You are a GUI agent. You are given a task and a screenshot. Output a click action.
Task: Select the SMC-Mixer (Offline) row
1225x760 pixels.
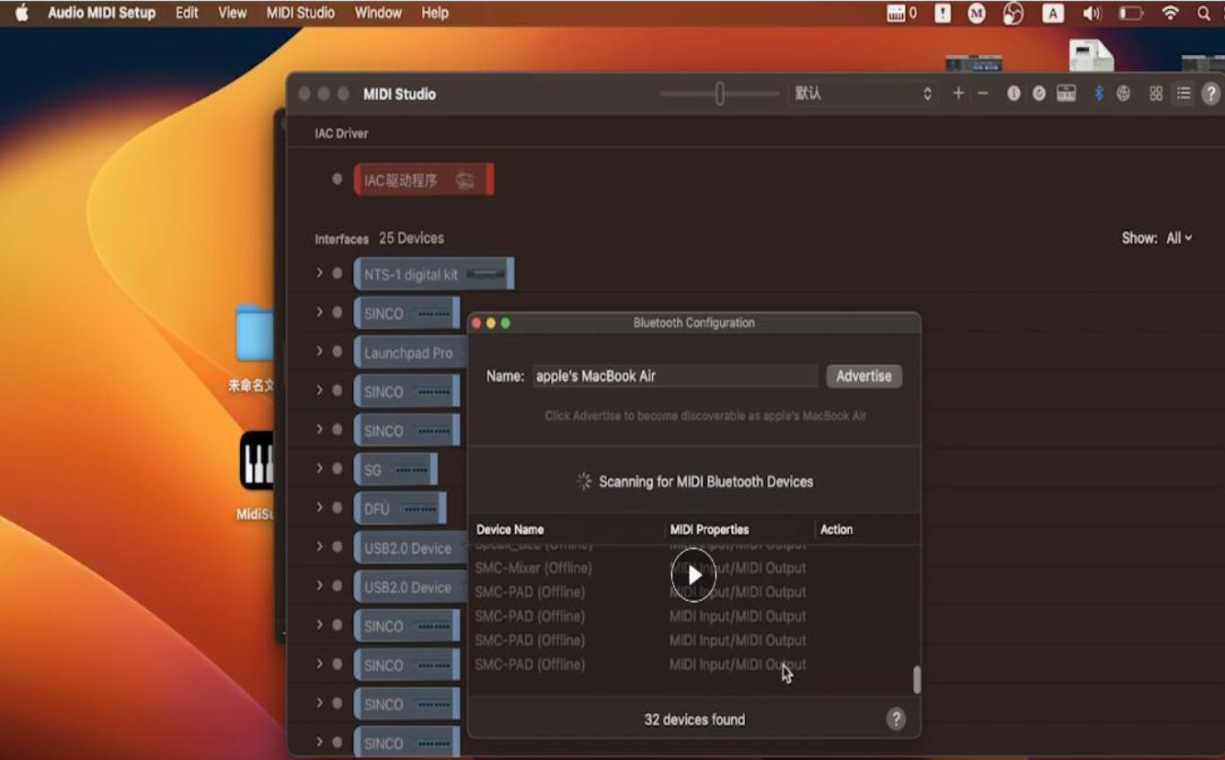click(693, 568)
